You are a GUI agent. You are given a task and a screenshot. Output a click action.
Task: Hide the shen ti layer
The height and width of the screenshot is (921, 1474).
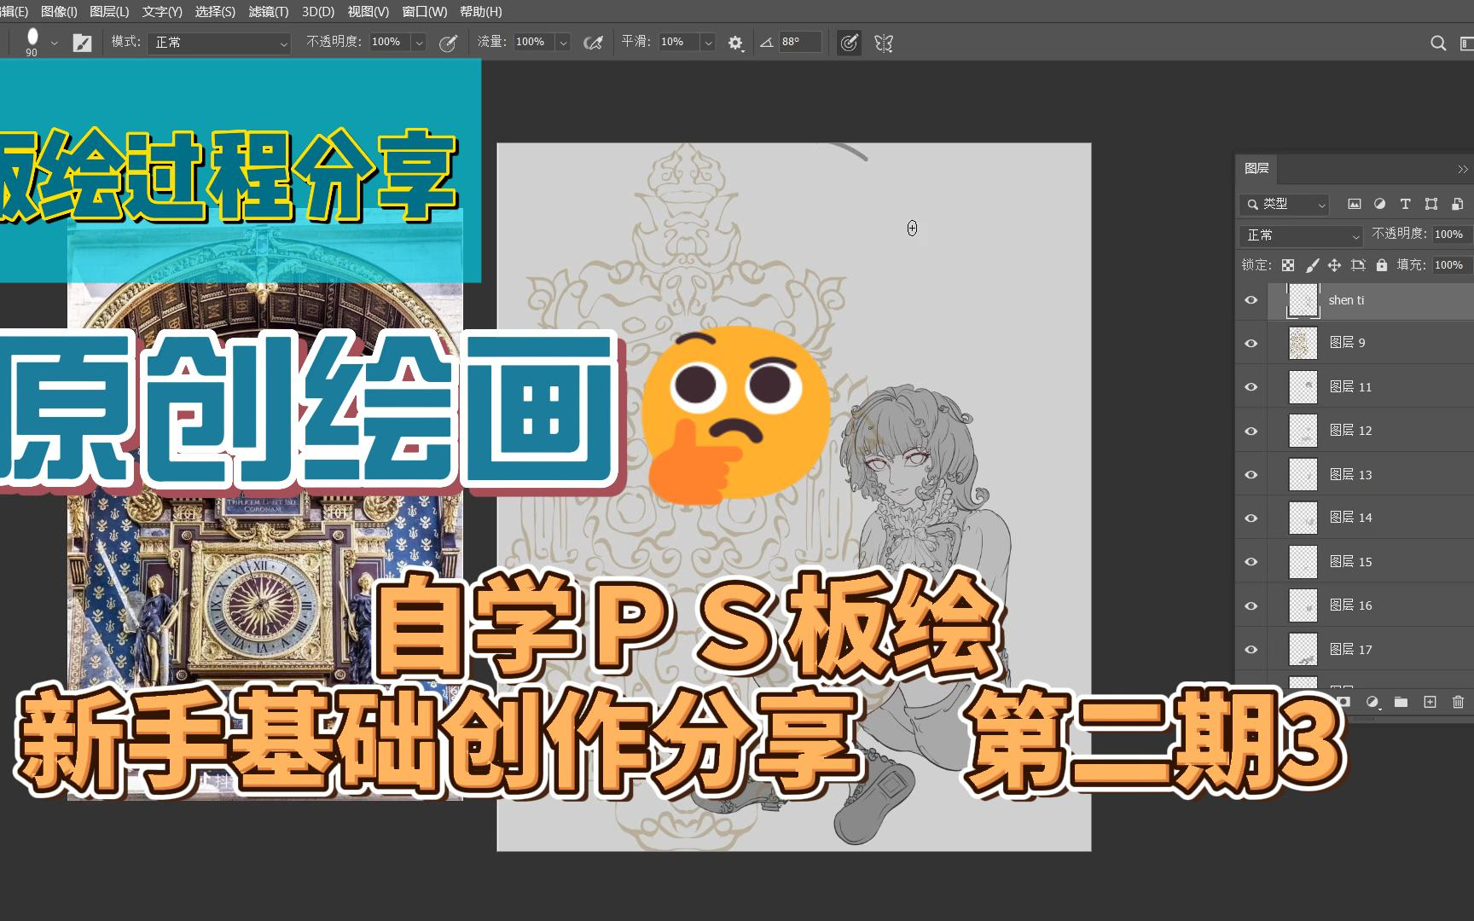[x=1251, y=300]
